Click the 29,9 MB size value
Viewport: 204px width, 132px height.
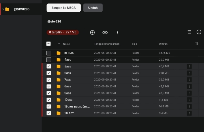pos(164,60)
